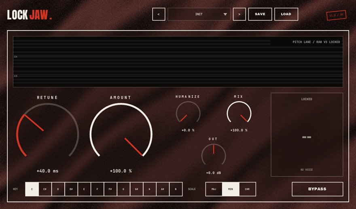Click the KEY label
The image size is (356, 209).
tap(15, 189)
